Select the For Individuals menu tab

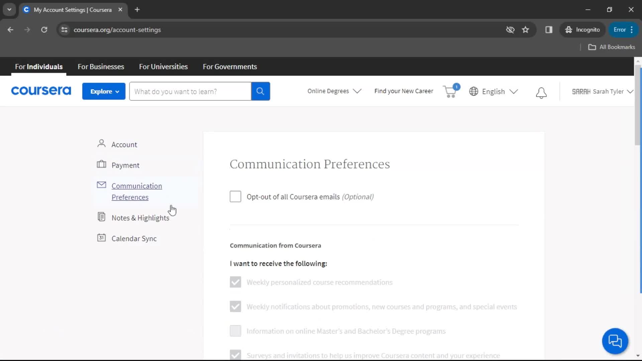[39, 67]
